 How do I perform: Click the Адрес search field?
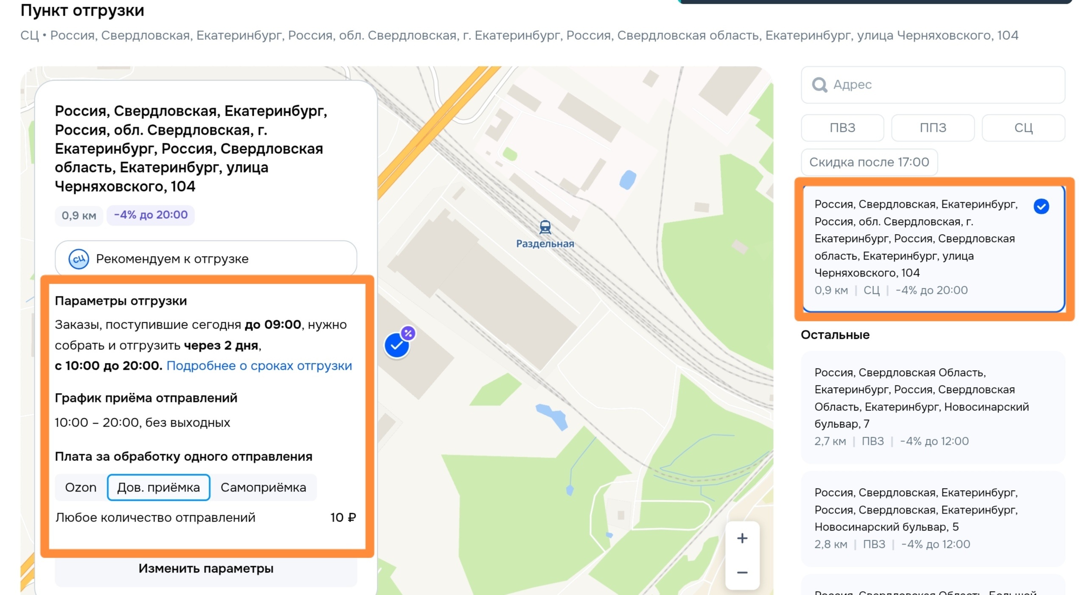point(942,85)
